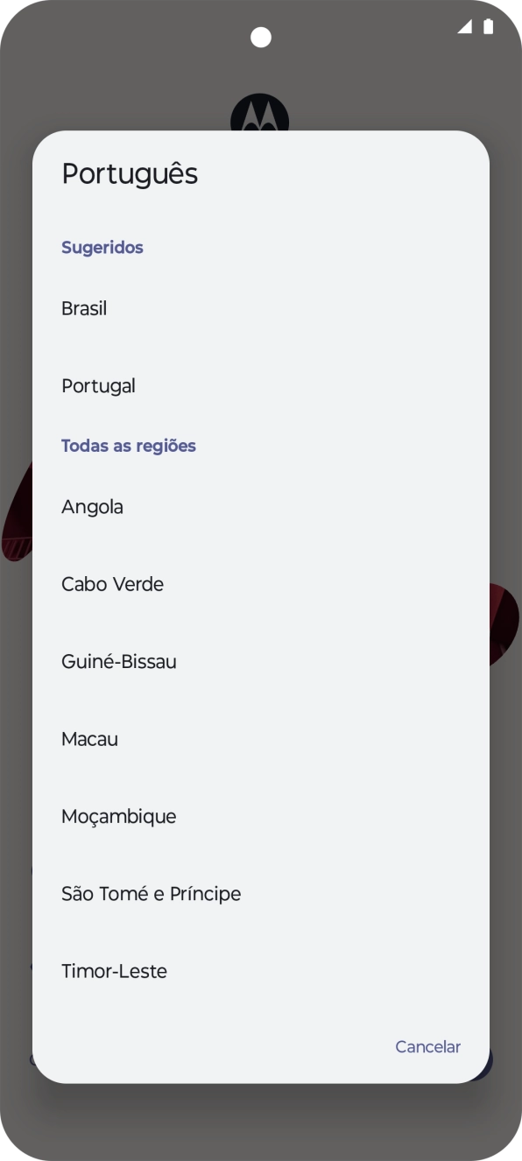
Task: Tap the Motorola logo behind the dialog
Action: coord(260,114)
